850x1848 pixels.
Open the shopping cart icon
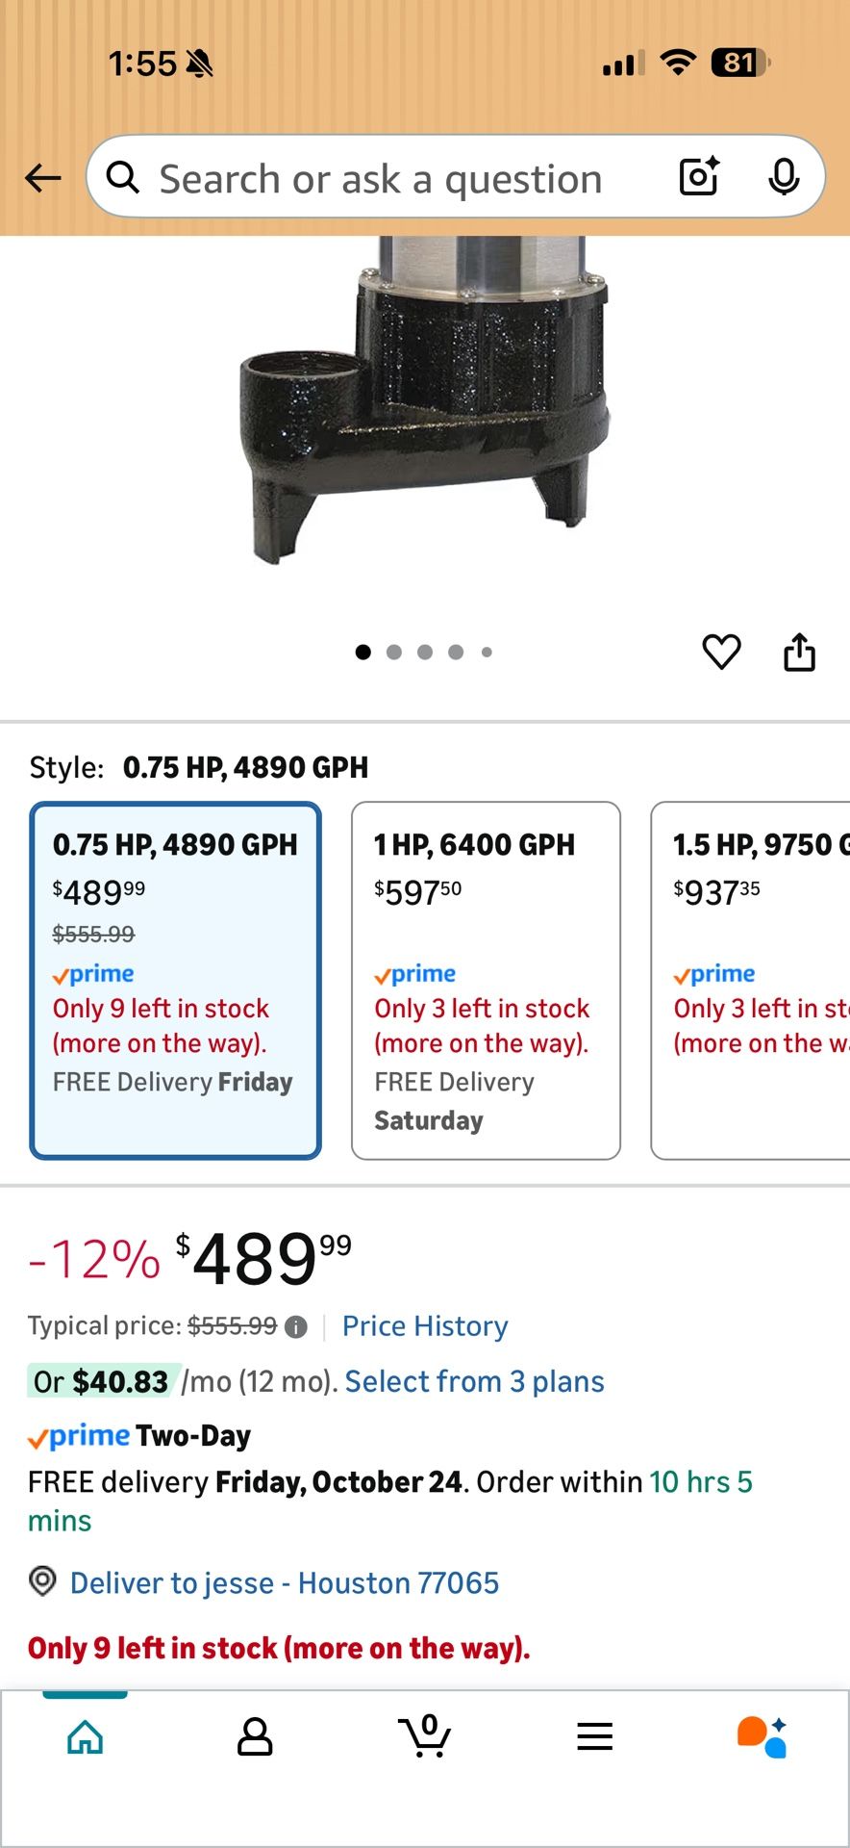point(425,1737)
